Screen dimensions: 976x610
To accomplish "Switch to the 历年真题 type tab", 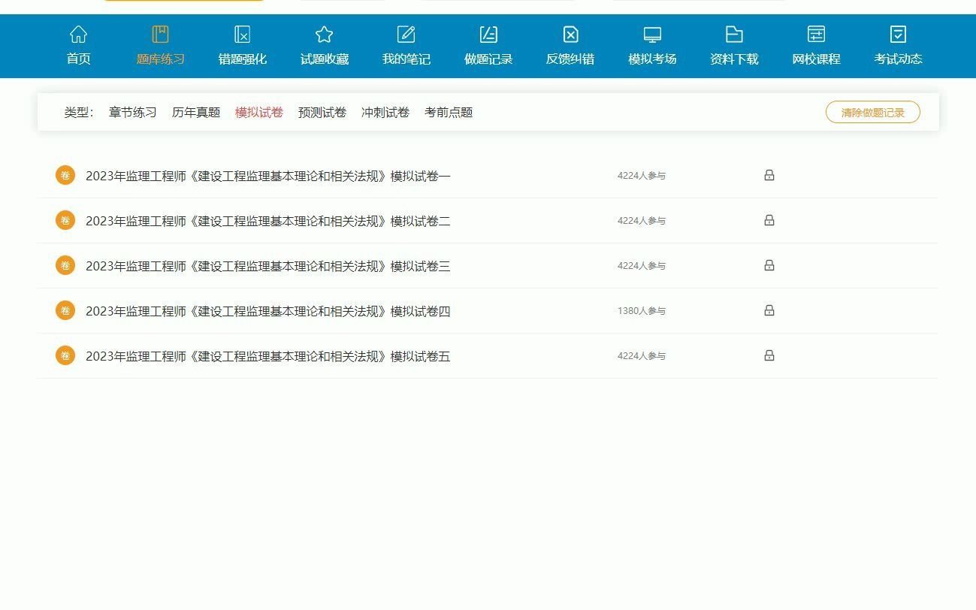I will [196, 113].
